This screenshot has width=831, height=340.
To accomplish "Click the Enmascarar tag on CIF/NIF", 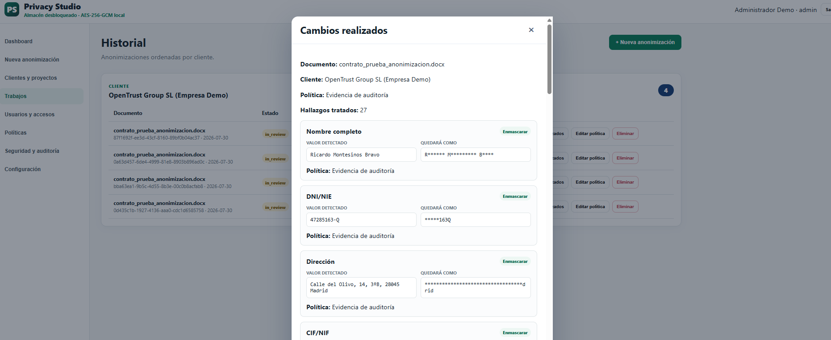I will [515, 333].
